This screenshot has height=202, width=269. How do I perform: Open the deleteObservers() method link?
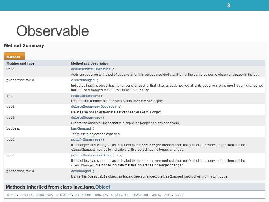pyautogui.click(x=86, y=118)
